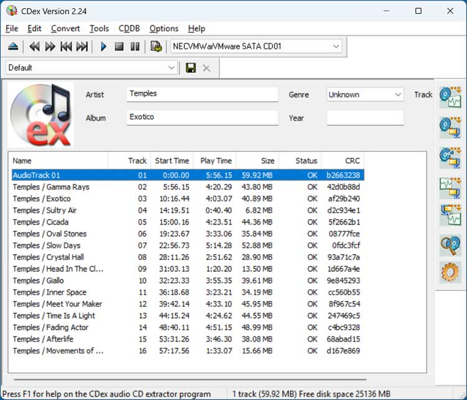The height and width of the screenshot is (400, 467).
Task: Sort by the Status column header
Action: [300, 160]
